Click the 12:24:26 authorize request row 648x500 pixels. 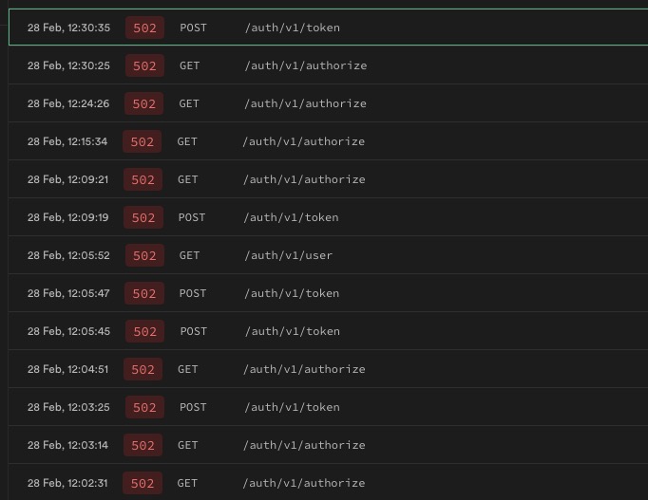(323, 103)
